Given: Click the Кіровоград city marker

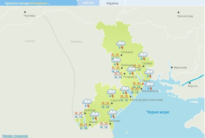Looking at the screenshot, I should tap(178, 12).
